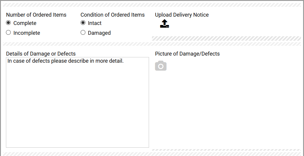304x156 pixels.
Task: Click the 'Details of Damage or Defects' label
Action: point(41,54)
